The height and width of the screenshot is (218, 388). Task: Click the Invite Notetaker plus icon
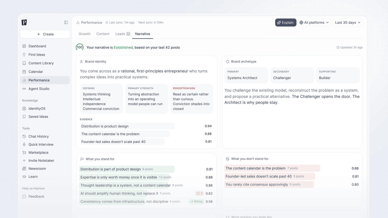[x=24, y=160]
